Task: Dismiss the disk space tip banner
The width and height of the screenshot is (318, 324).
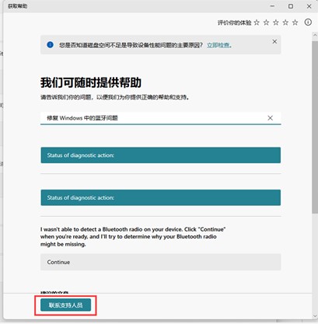Action: [274, 41]
